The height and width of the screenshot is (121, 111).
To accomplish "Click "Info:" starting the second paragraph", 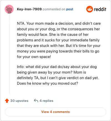I will tap(21, 67).
